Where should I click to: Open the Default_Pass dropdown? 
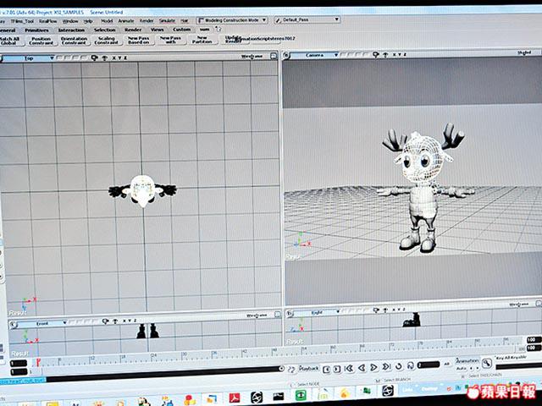[307, 19]
